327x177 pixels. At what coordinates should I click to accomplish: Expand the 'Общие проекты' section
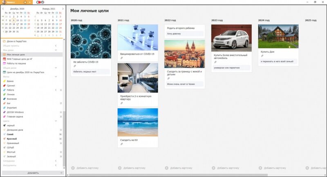[x=56, y=45]
